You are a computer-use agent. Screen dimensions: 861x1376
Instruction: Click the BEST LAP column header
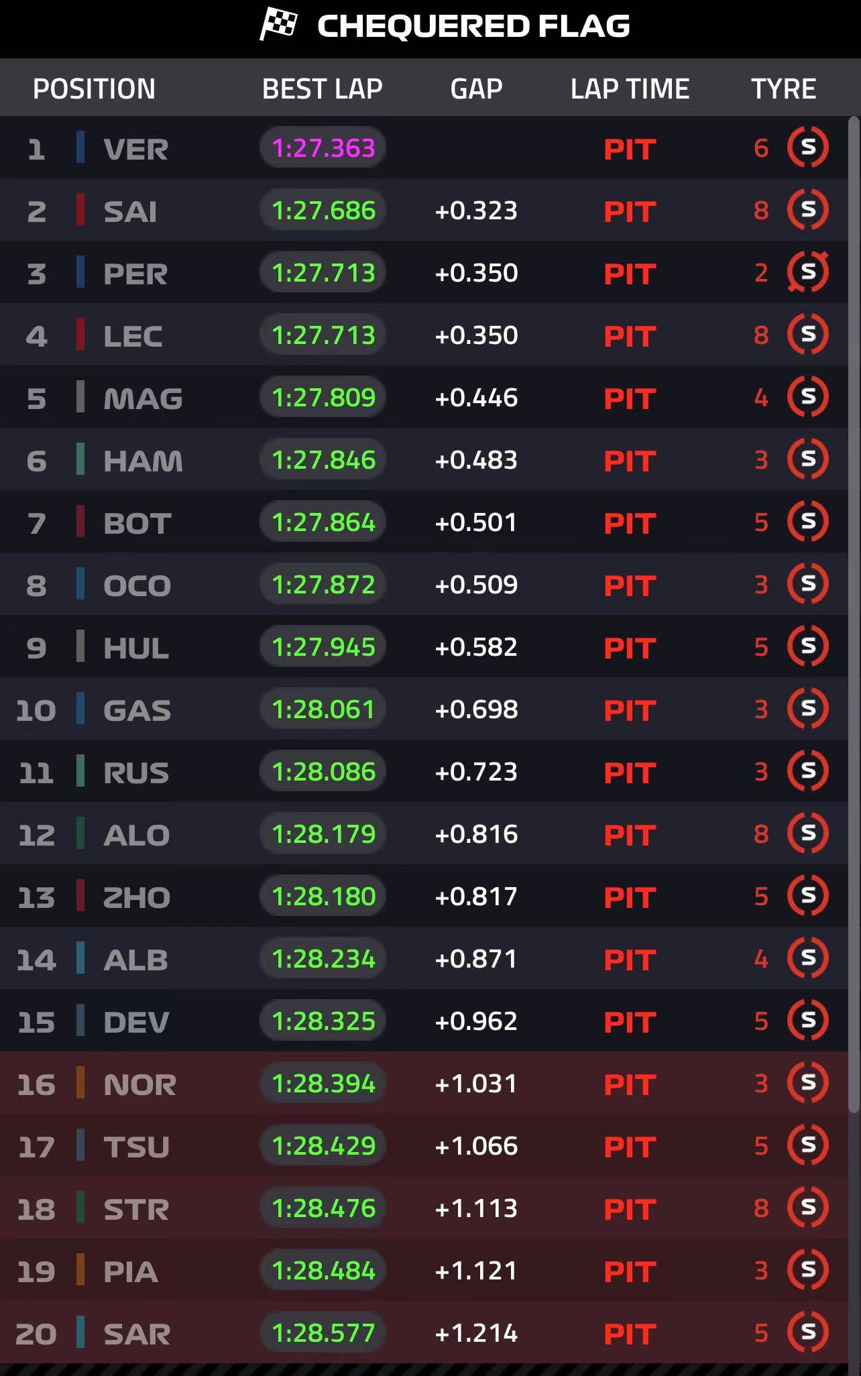coord(322,89)
